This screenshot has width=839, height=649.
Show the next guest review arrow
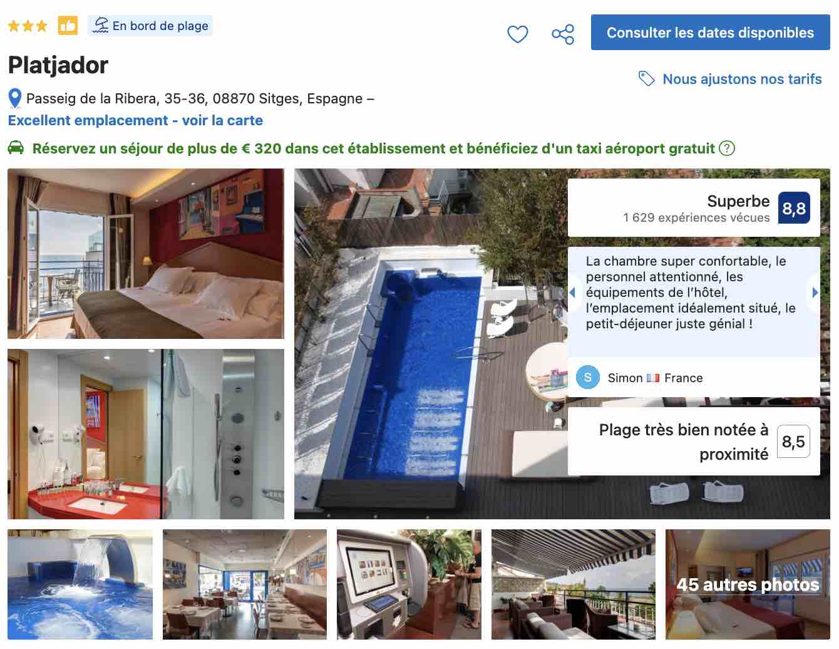coord(815,292)
